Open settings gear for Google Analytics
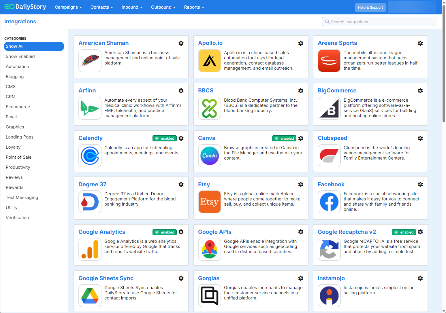Viewport: 446px width, 313px height. 181,232
